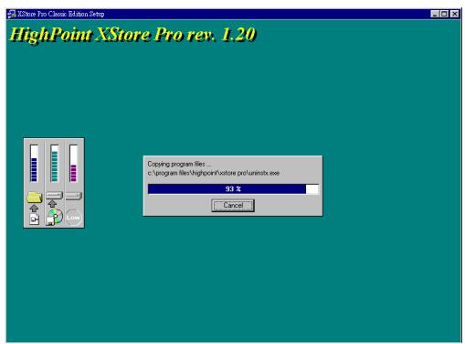Maximize the setup window

[444, 14]
